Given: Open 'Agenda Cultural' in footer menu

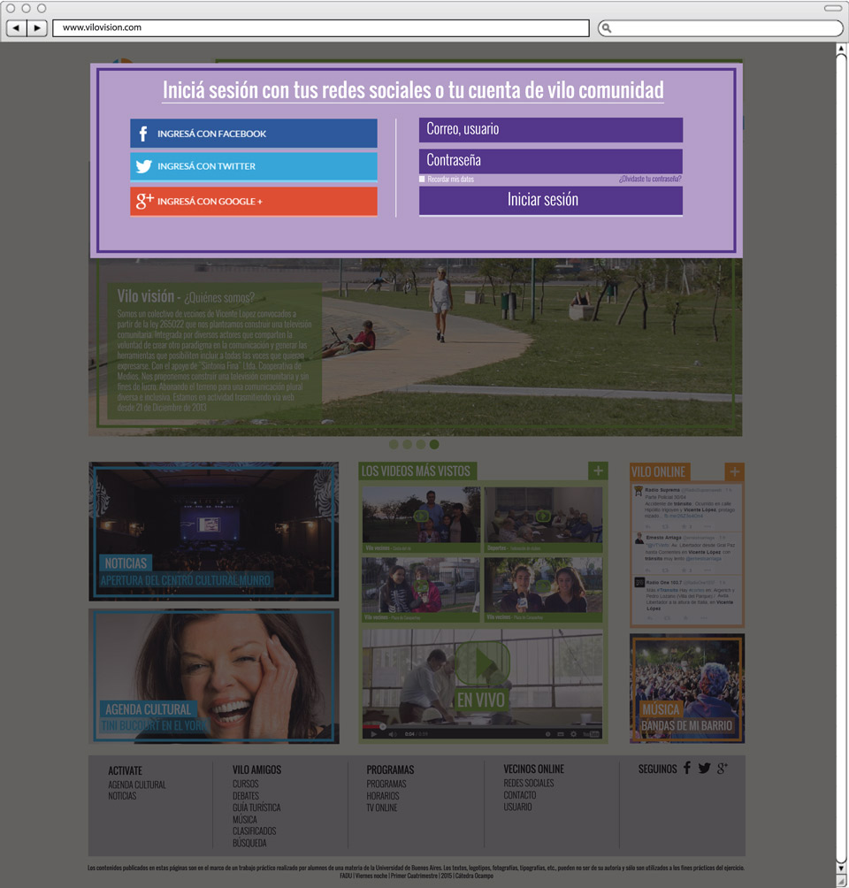Looking at the screenshot, I should coord(136,785).
